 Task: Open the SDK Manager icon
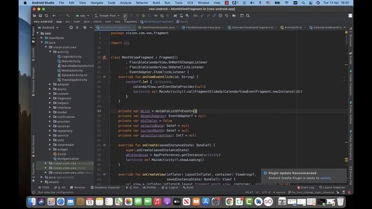187,16
